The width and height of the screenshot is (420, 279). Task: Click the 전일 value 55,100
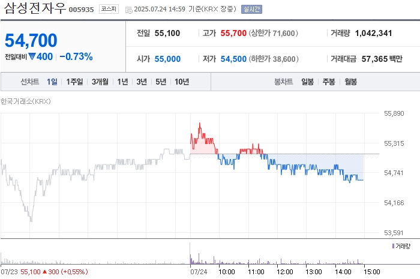[167, 33]
